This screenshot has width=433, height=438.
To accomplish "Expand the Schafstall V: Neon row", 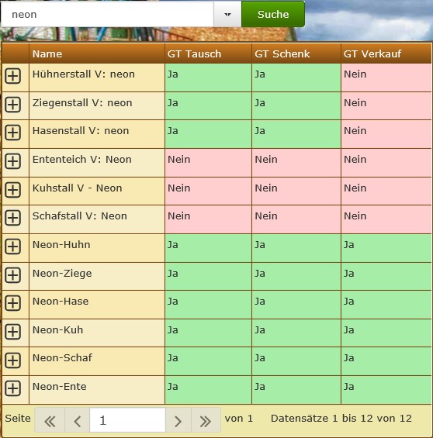I will click(x=13, y=218).
